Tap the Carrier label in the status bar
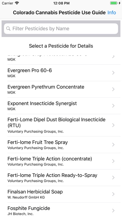The width and height of the screenshot is (122, 217). coord(7,3)
